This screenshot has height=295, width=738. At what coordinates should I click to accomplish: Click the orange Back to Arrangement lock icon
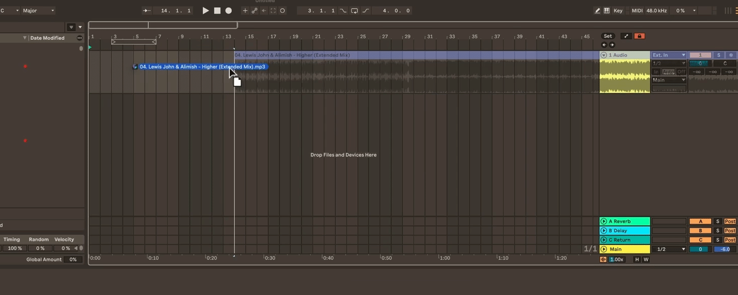(x=639, y=36)
